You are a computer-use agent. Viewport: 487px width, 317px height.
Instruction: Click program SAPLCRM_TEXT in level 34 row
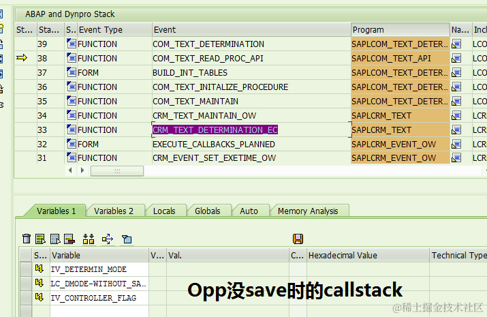click(400, 115)
